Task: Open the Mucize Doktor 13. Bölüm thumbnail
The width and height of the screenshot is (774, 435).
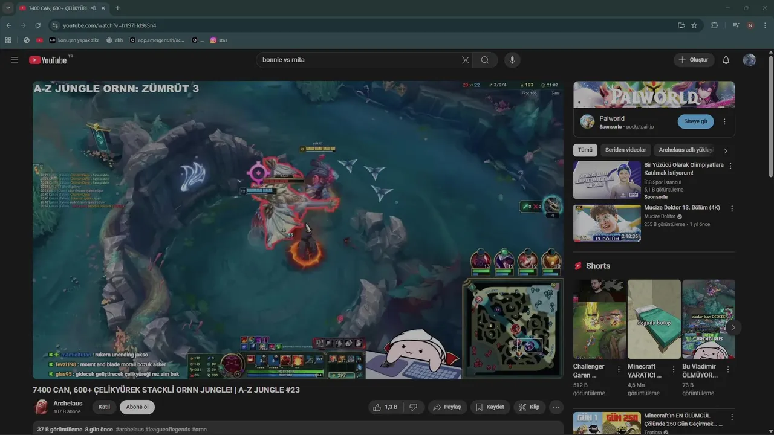Action: point(607,223)
